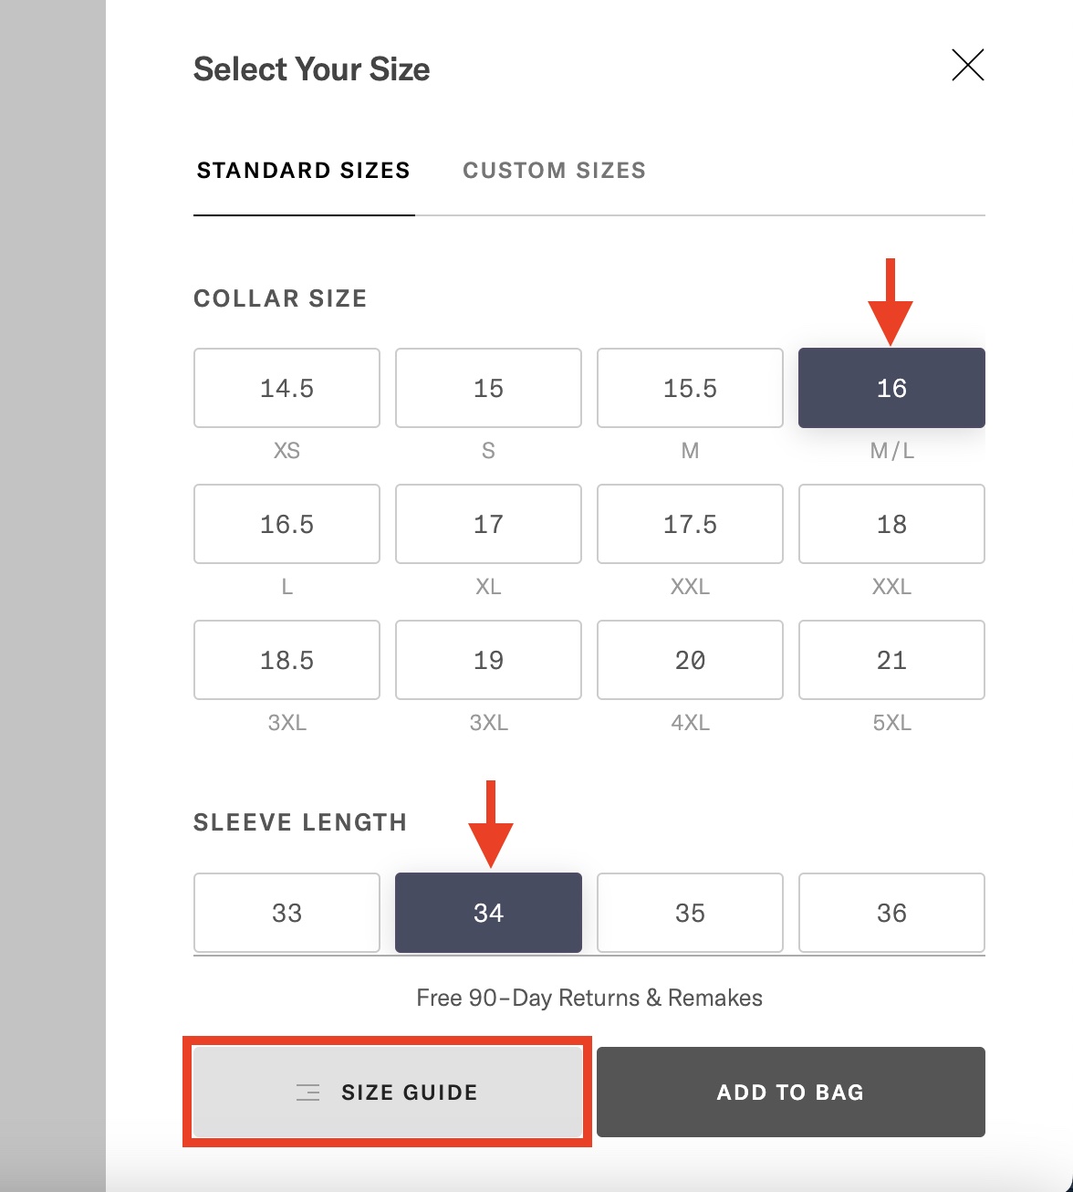Image resolution: width=1073 pixels, height=1192 pixels.
Task: Click Add to Bag
Action: (790, 1092)
